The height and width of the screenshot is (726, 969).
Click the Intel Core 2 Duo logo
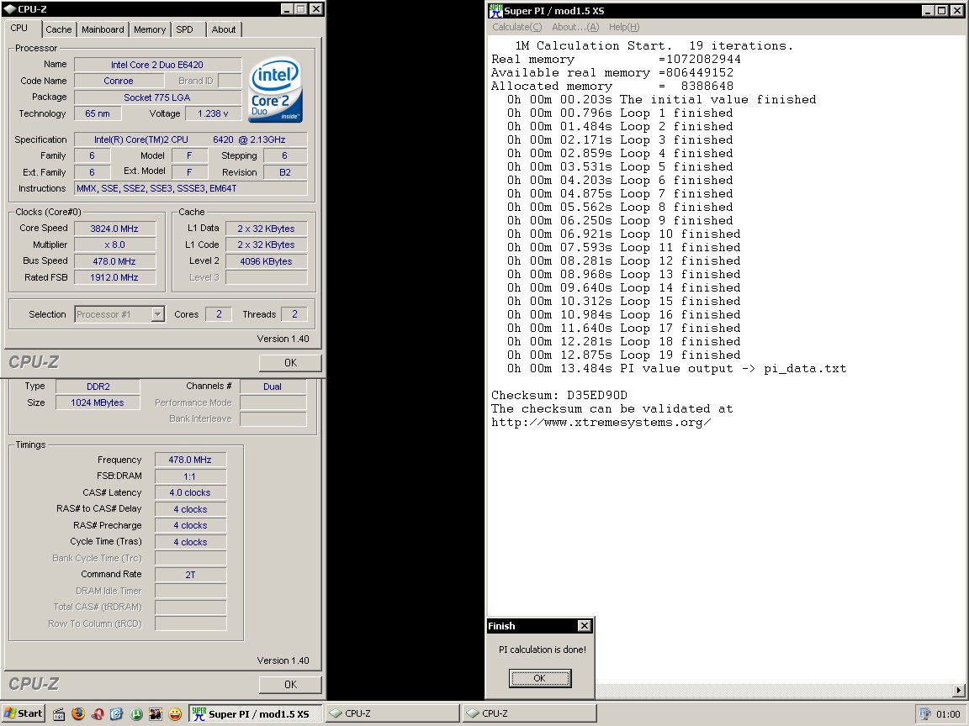click(276, 90)
